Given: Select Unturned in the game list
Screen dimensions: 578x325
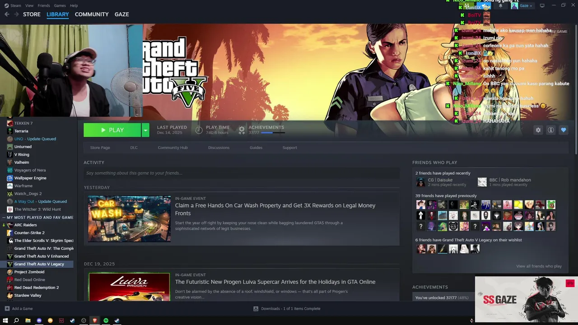Looking at the screenshot, I should point(23,147).
